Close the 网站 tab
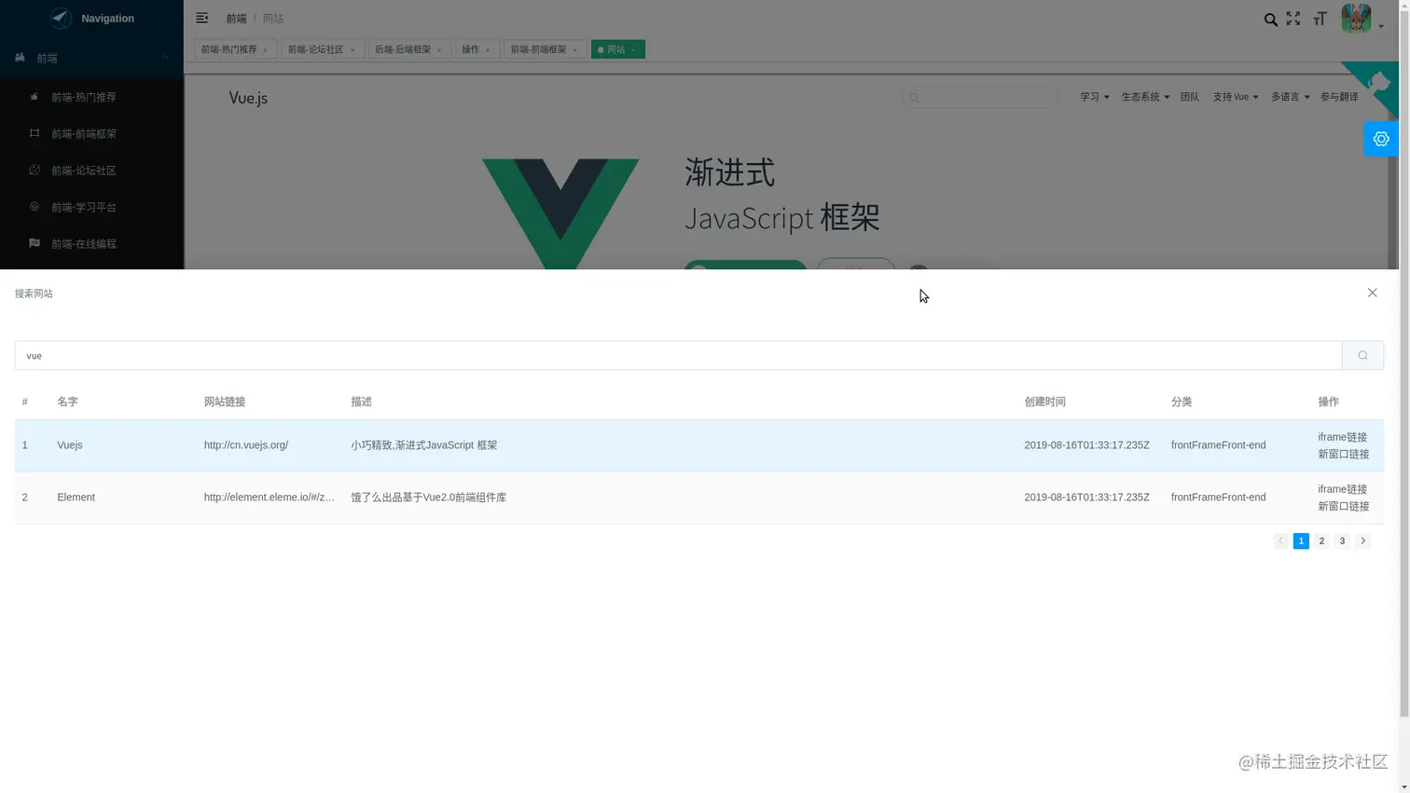1410x793 pixels. (633, 50)
